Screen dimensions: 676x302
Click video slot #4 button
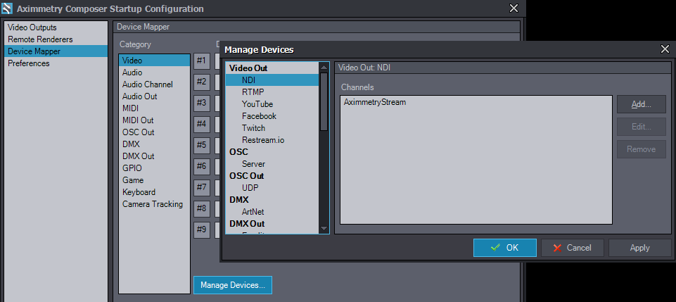[x=202, y=124]
